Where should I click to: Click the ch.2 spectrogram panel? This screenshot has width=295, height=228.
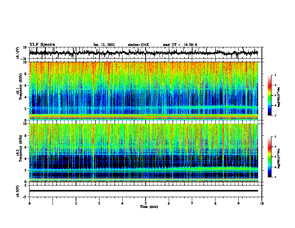(143, 153)
